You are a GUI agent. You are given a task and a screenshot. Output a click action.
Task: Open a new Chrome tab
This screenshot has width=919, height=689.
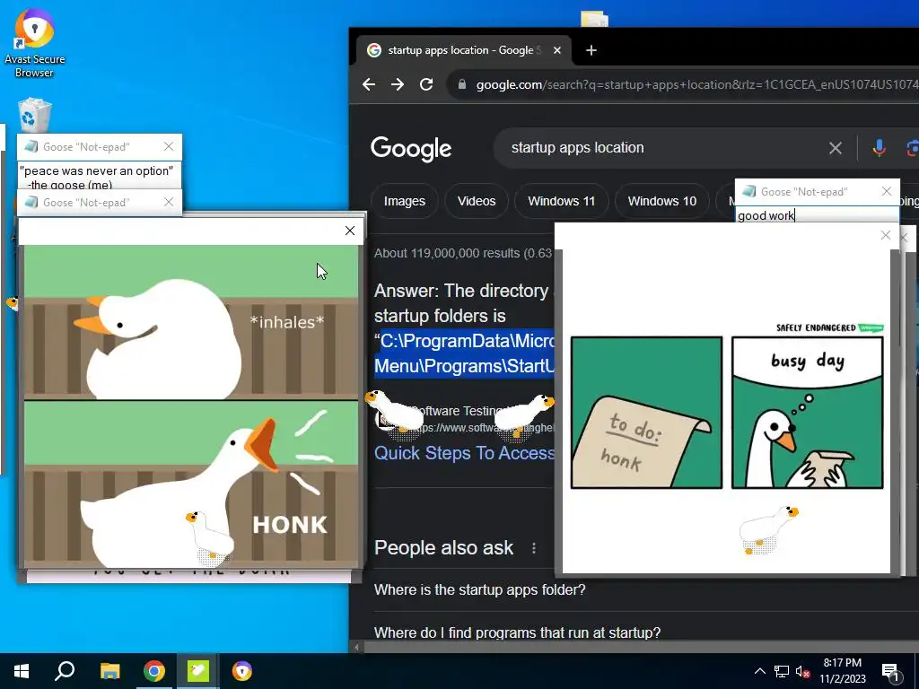point(591,50)
